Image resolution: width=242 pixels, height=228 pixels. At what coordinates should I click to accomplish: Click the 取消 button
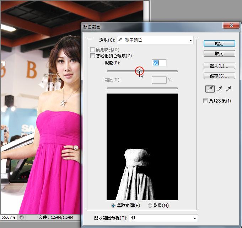click(x=219, y=53)
